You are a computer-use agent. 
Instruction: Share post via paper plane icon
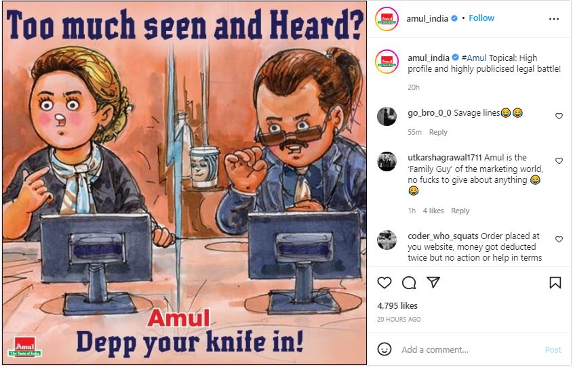click(433, 282)
